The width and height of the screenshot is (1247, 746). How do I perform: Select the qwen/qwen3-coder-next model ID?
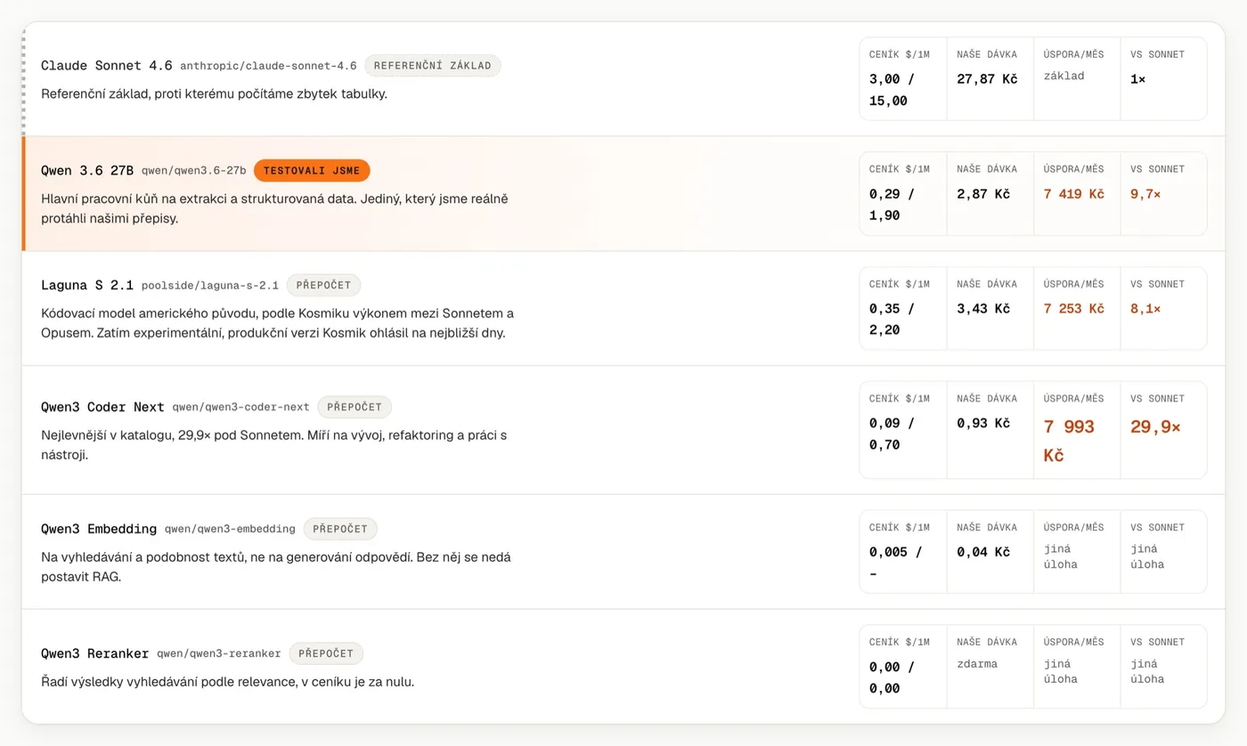click(240, 407)
